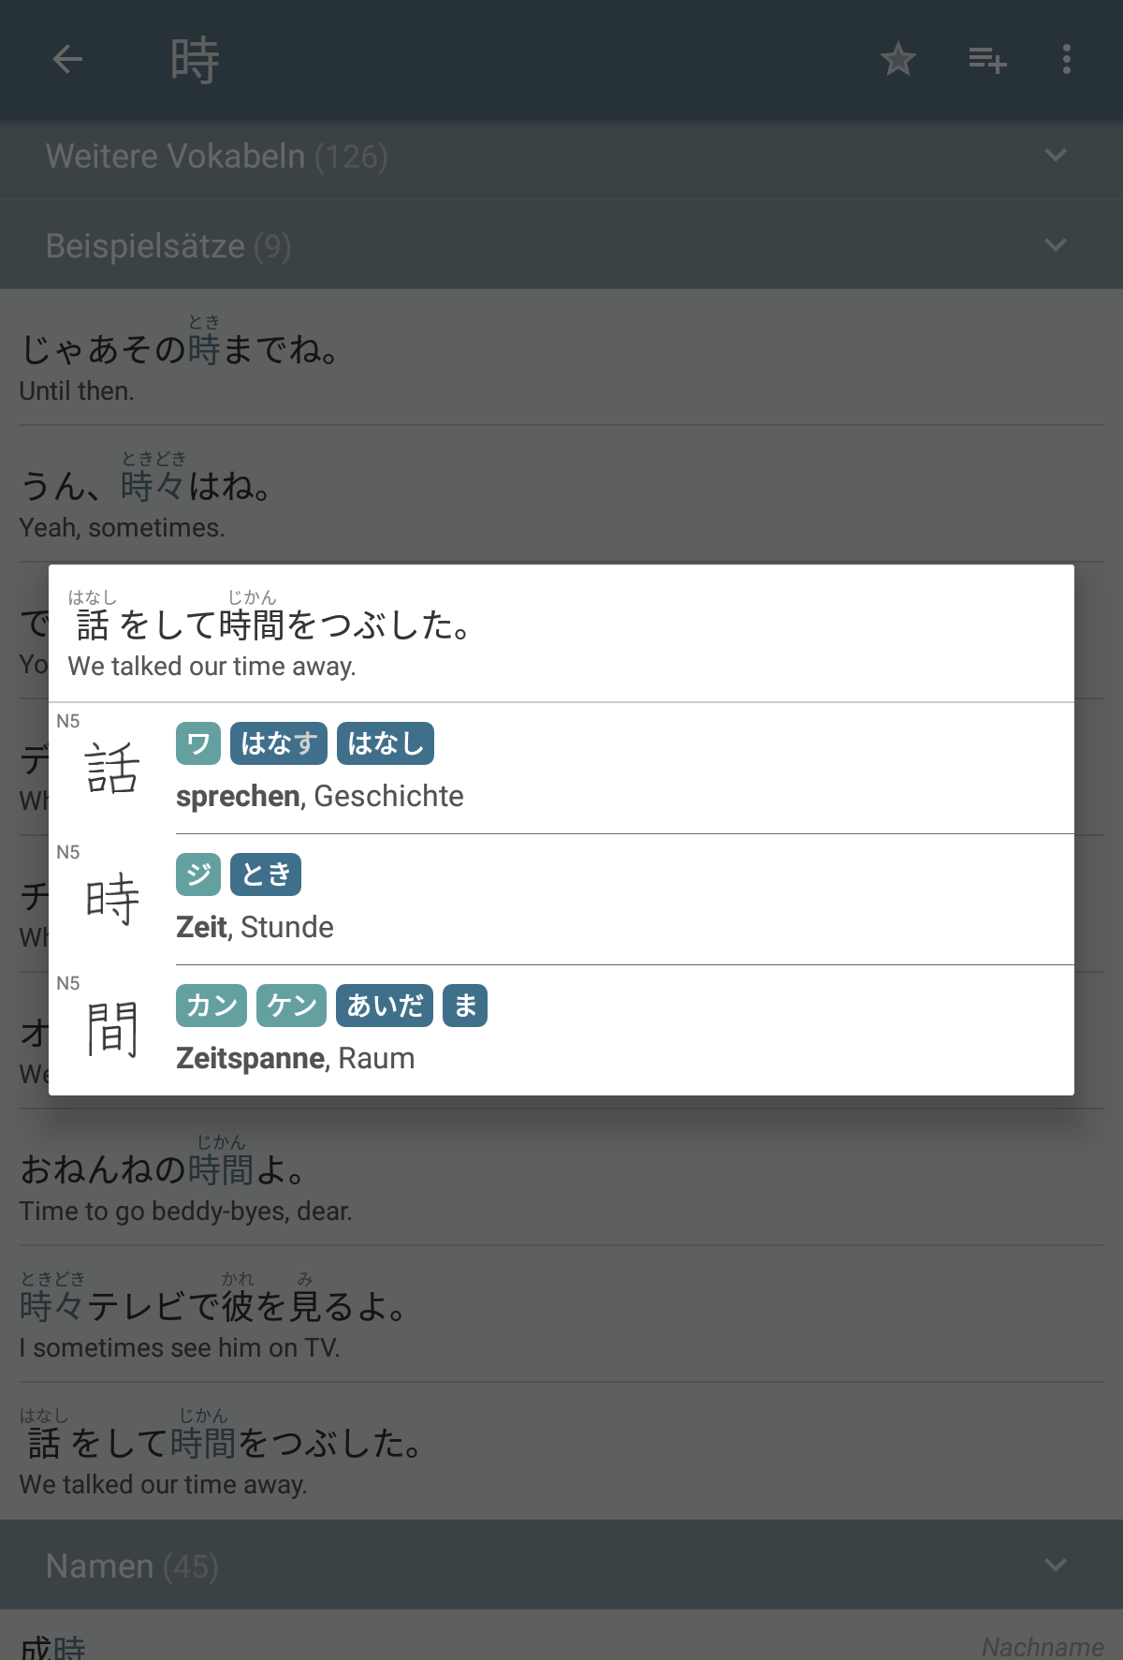This screenshot has width=1123, height=1660.
Task: Mark kanji as favorite with star
Action: [897, 59]
